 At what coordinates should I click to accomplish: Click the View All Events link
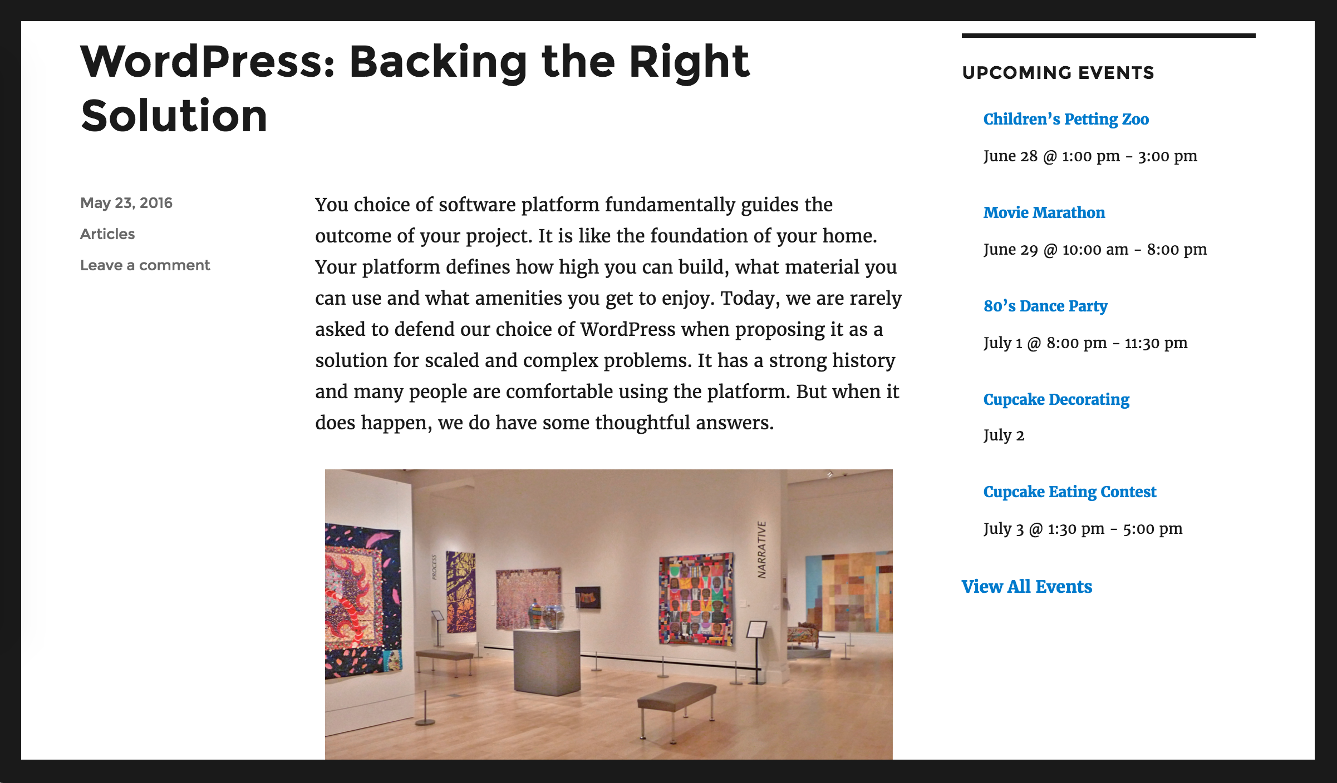[1026, 587]
